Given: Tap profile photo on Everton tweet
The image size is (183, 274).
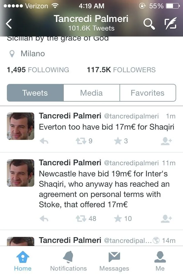Looking at the screenshot, I should (20, 126).
